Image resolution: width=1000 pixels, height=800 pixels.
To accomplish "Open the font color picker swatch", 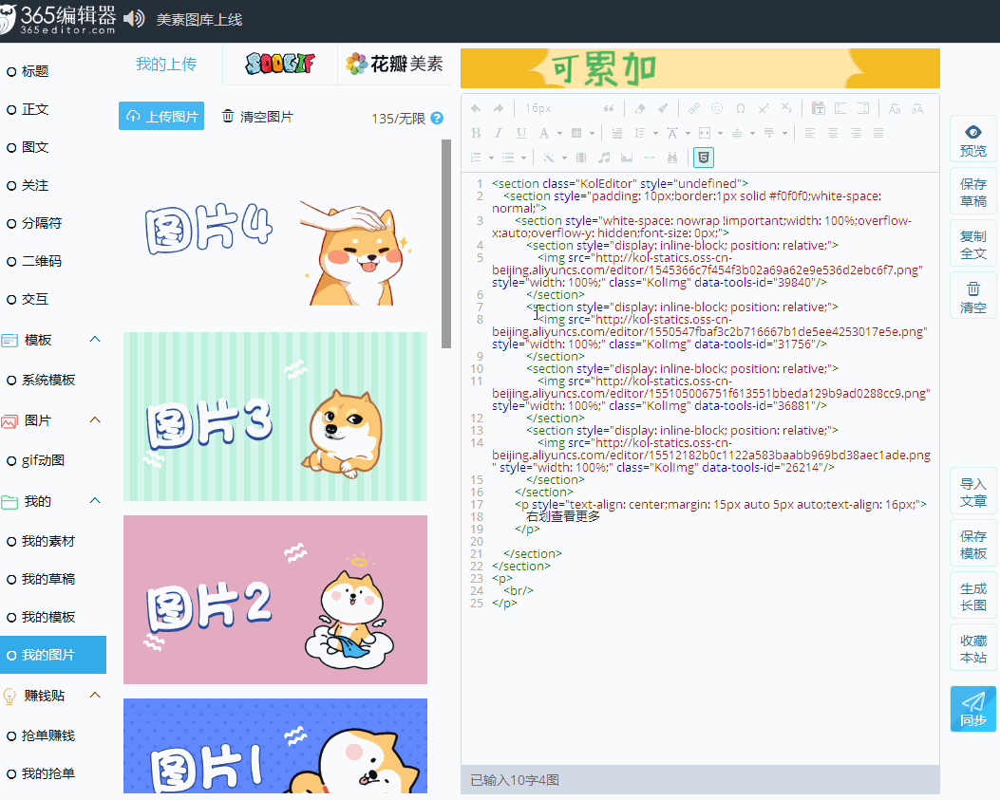I will pos(544,133).
